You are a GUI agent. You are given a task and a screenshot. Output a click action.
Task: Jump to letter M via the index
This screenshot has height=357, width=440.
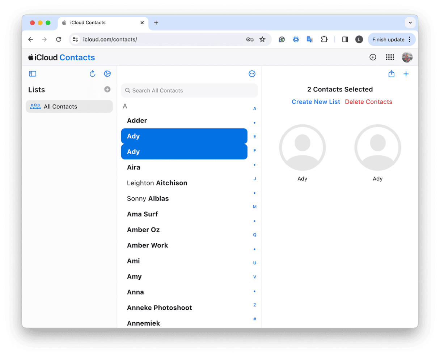click(x=254, y=206)
